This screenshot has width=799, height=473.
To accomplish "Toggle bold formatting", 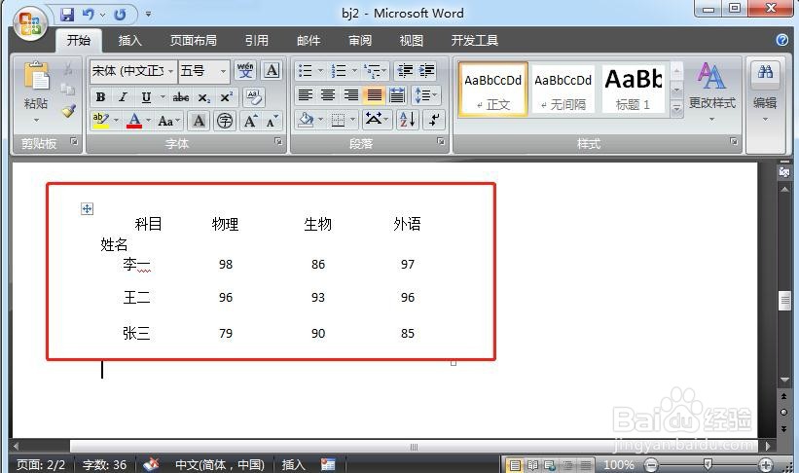I will [101, 97].
